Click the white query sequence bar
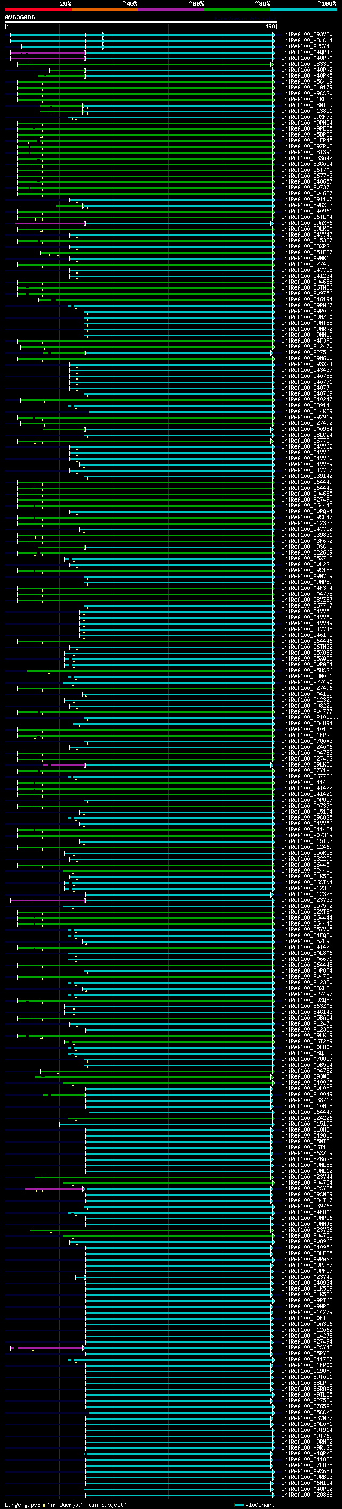The image size is (342, 1509). 141,22
